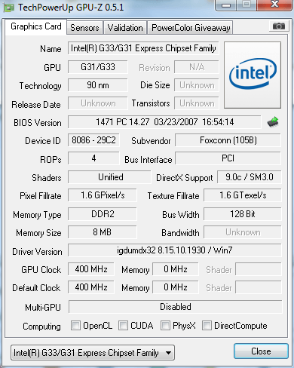The width and height of the screenshot is (294, 368).
Task: Toggle the CUDA checkbox
Action: pyautogui.click(x=123, y=325)
